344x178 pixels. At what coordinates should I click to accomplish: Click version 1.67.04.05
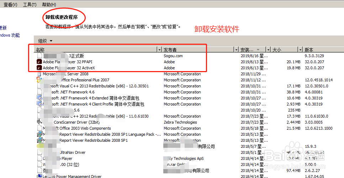[314, 176]
